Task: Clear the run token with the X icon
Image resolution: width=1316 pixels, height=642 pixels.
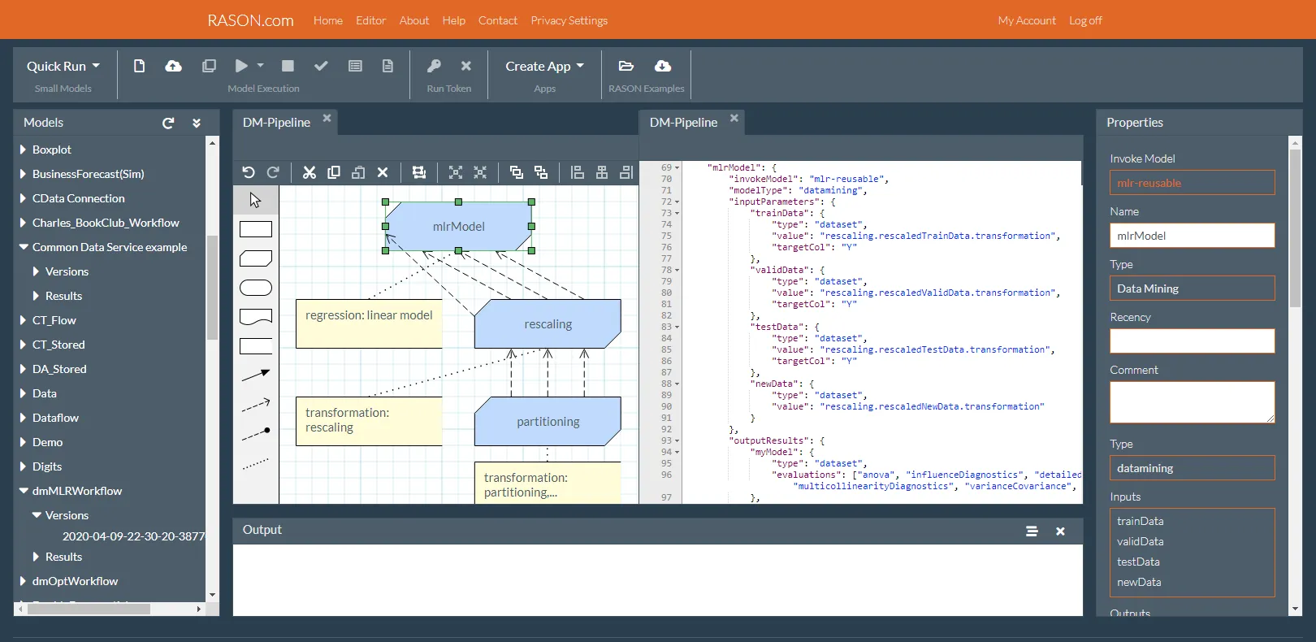Action: point(465,66)
